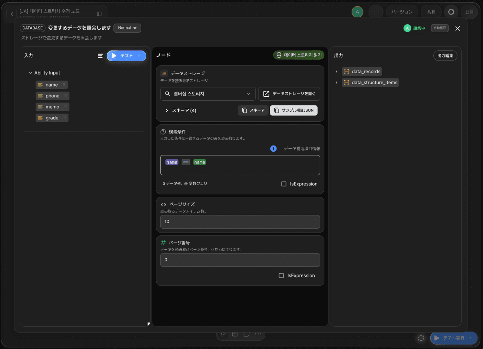Click the DATABASE badge
The width and height of the screenshot is (483, 349).
(x=32, y=28)
